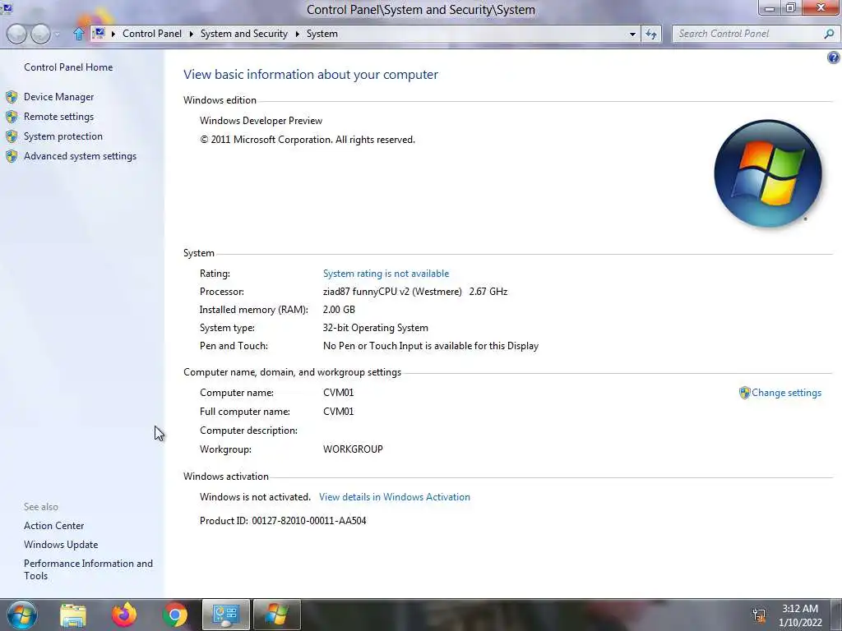Select Control Panel taskbar button
This screenshot has width=842, height=631.
(225, 615)
